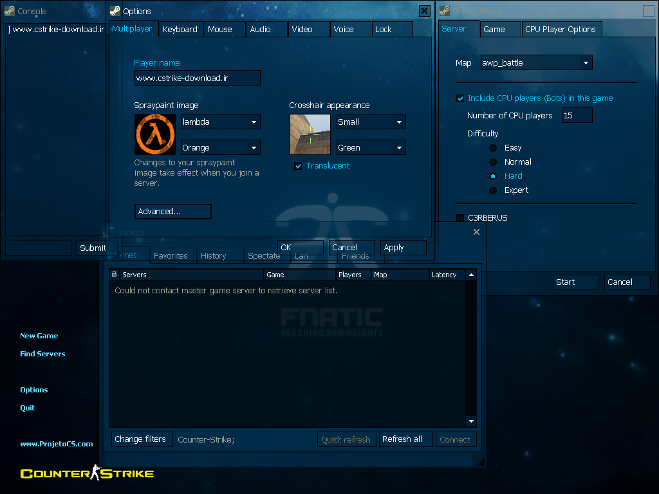Click Quick refresh button
This screenshot has width=659, height=494.
point(346,439)
